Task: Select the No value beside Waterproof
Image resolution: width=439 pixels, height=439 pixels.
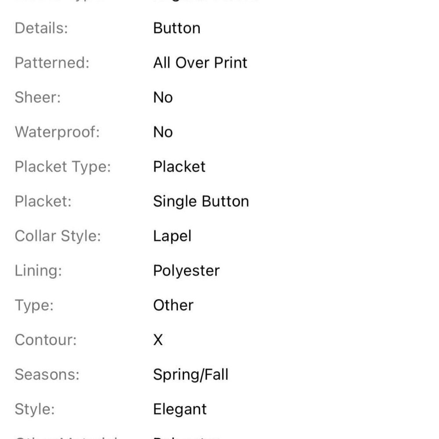Action: (x=163, y=132)
